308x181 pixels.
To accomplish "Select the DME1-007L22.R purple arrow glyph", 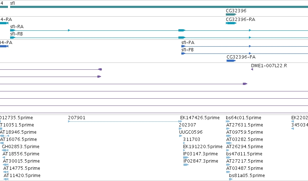I will 252,69.
